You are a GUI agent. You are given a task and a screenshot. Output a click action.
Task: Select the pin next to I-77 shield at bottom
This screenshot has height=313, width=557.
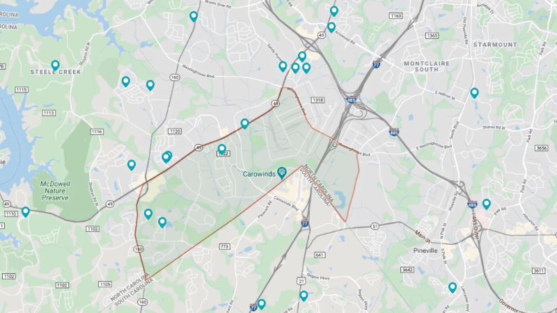[262, 304]
